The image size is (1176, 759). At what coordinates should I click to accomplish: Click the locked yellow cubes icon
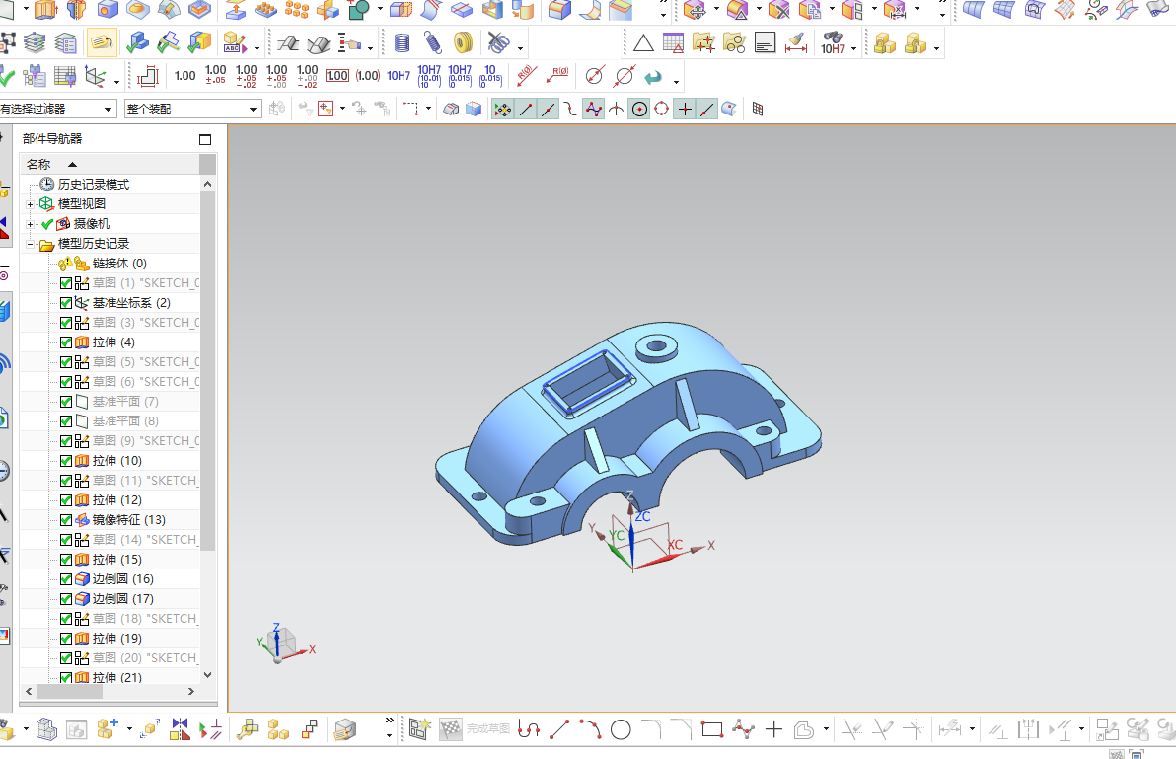[885, 43]
